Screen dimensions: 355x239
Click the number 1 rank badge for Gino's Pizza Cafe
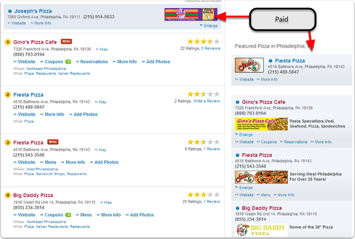[8, 42]
